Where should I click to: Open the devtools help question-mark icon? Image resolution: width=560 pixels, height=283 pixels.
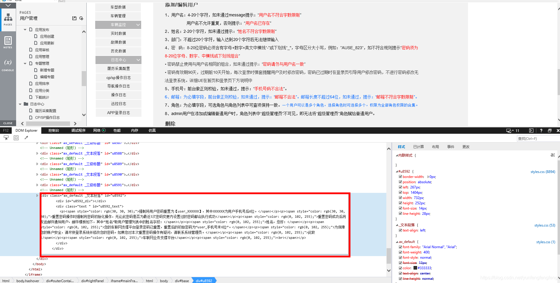click(541, 131)
